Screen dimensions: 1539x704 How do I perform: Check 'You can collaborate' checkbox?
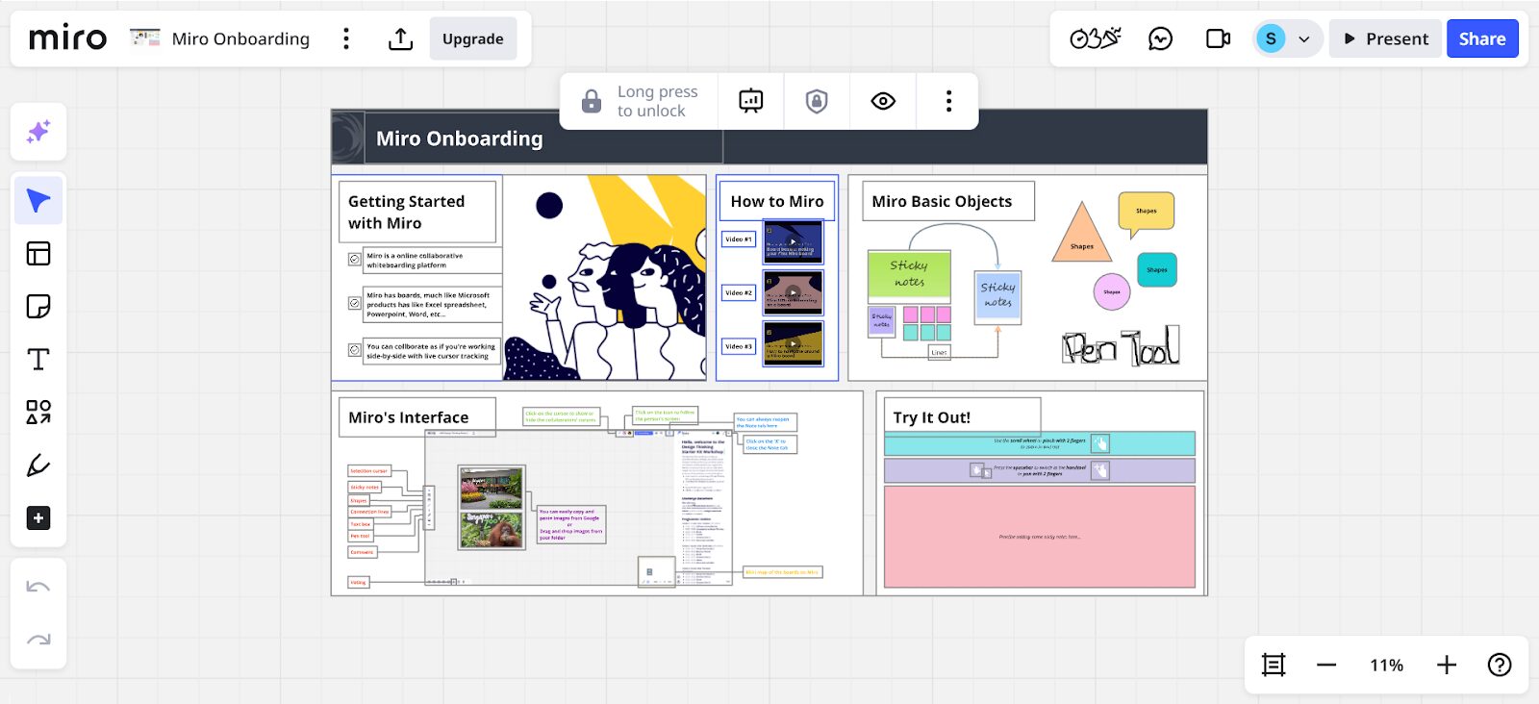(355, 350)
